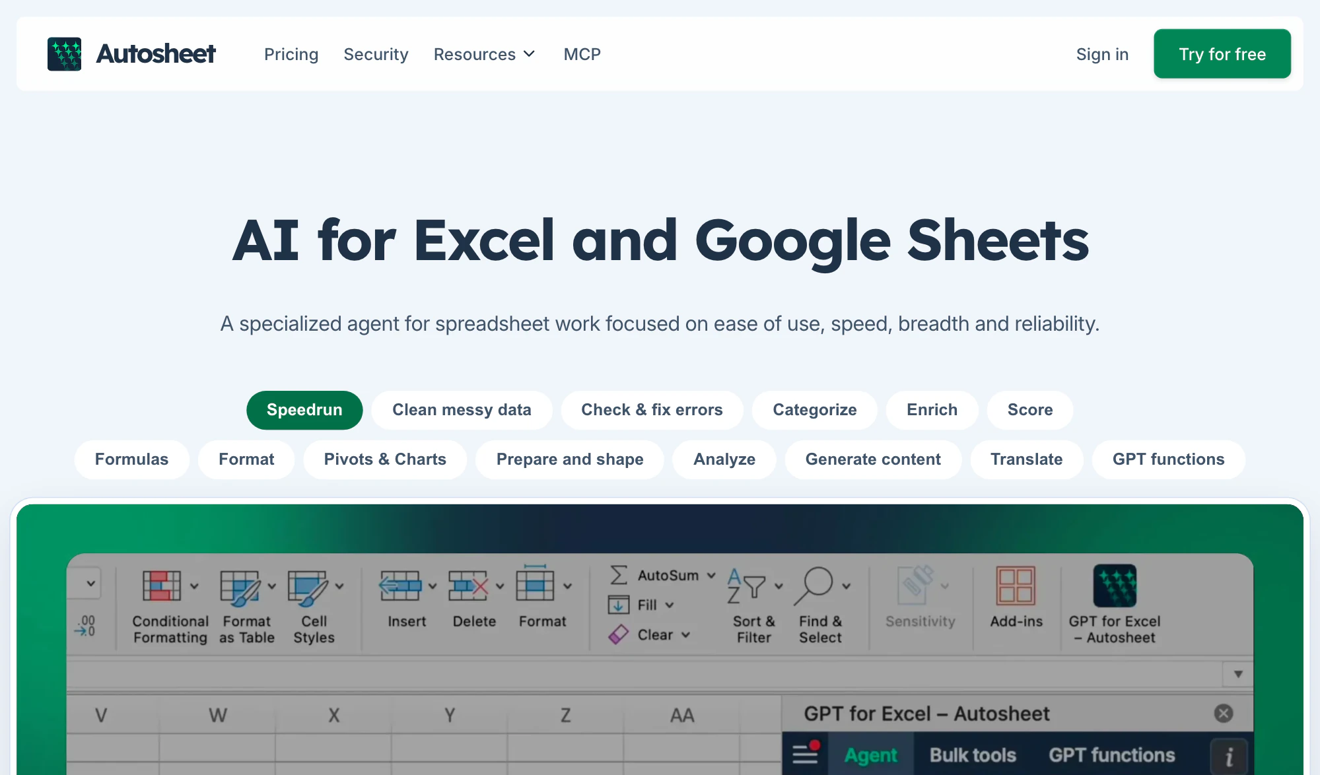Click the Clear eraser icon
Viewport: 1320px width, 775px height.
pos(619,634)
